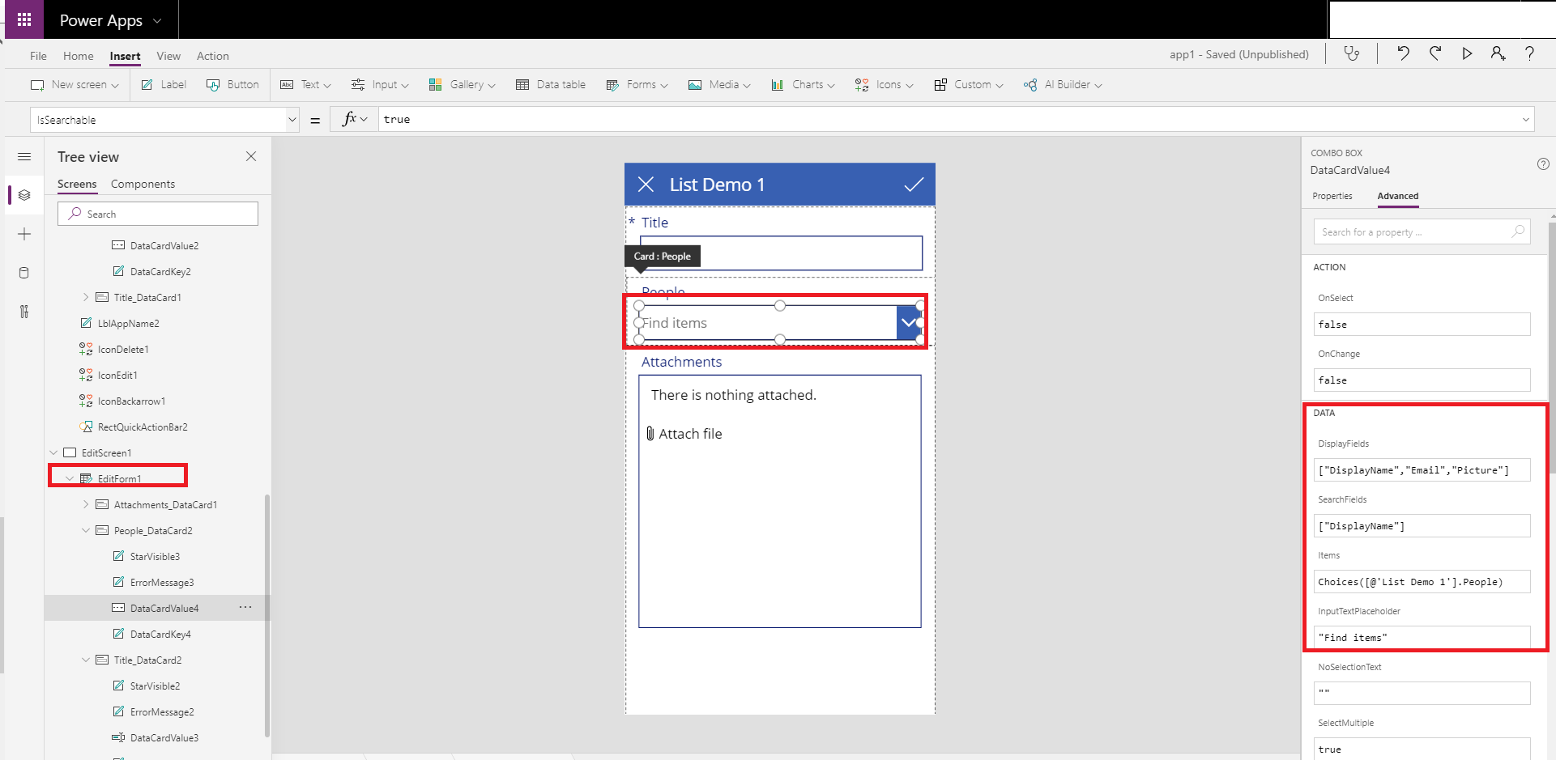The width and height of the screenshot is (1556, 760).
Task: Collapse People_DataCard2 tree node
Action: (86, 530)
